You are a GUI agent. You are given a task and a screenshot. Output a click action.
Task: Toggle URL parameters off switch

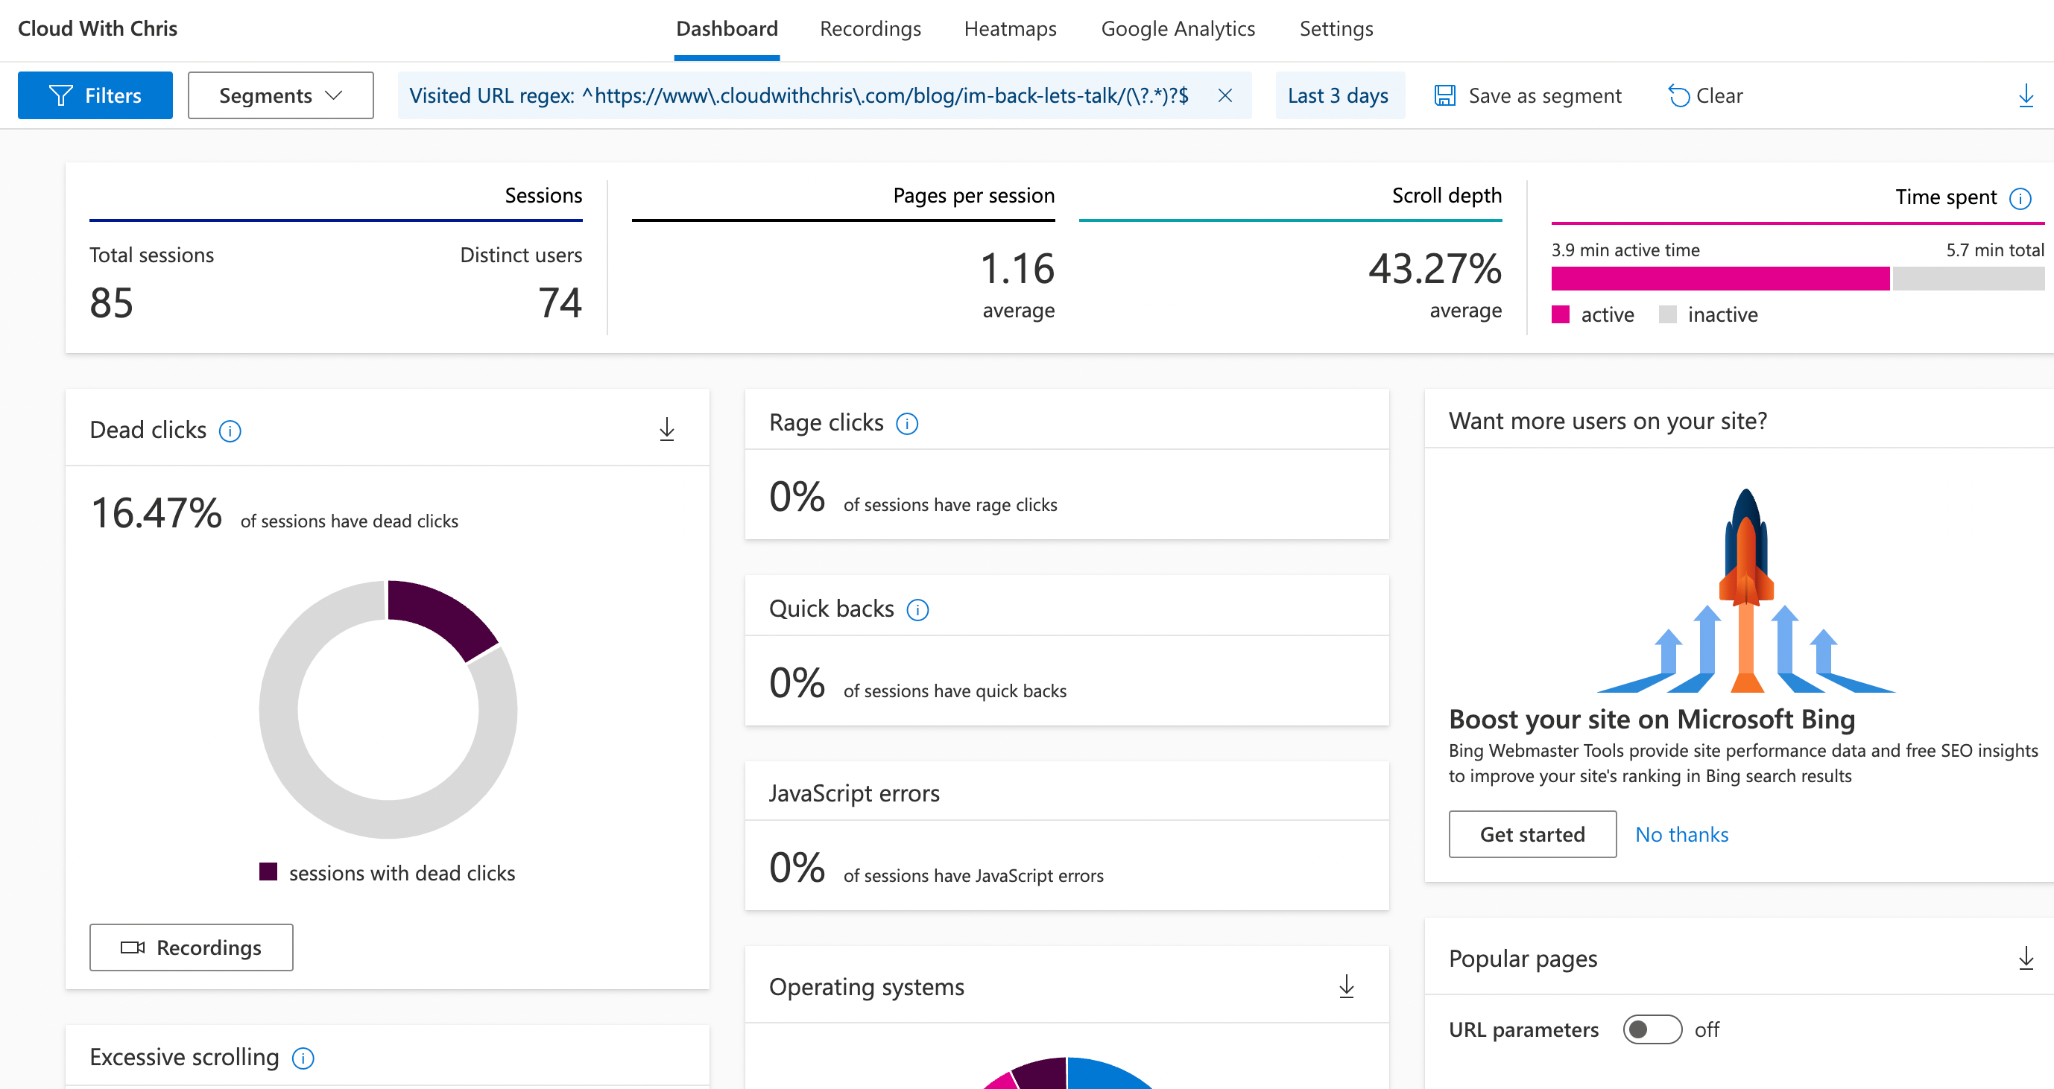[1652, 1029]
